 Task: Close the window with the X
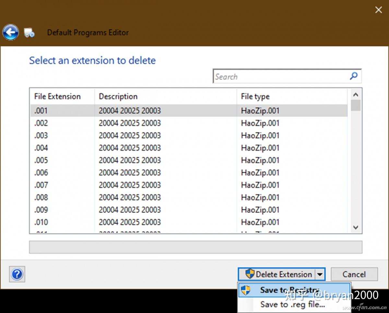point(378,10)
